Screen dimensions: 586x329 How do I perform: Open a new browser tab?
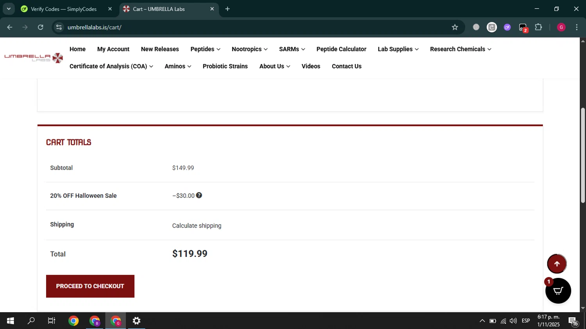click(227, 9)
